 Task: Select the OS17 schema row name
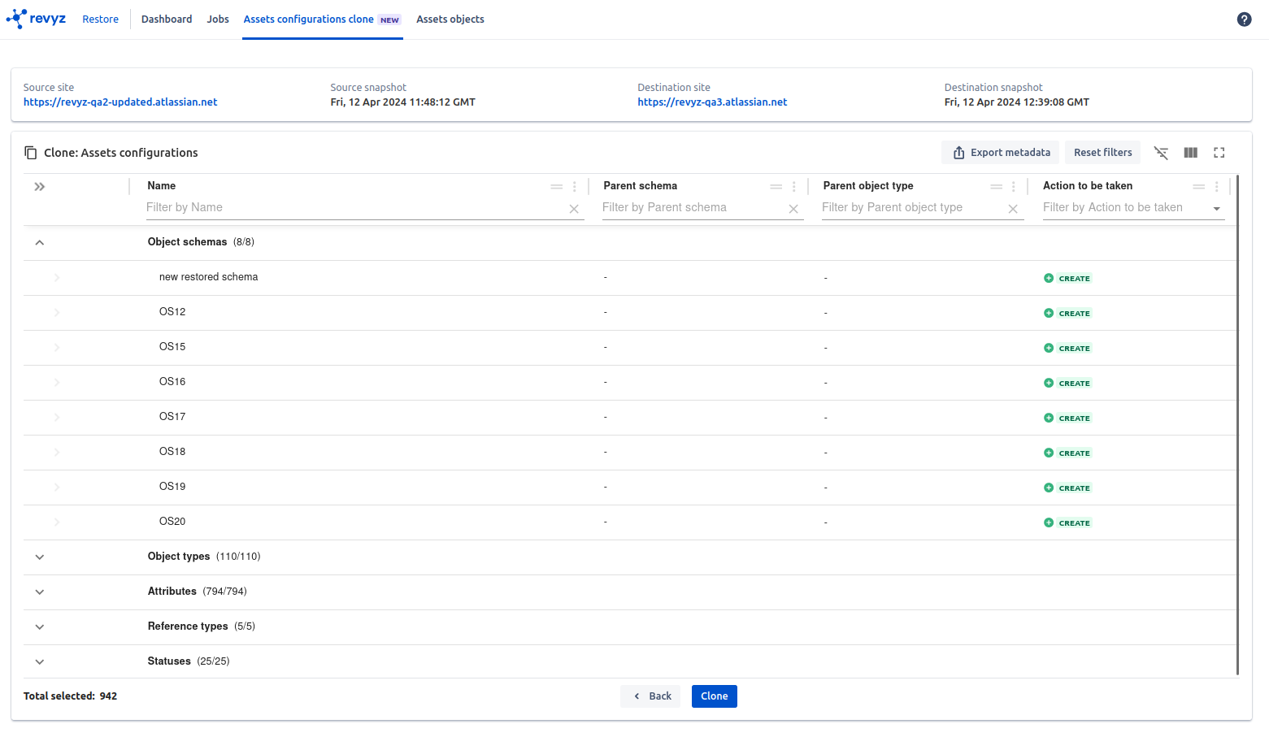(x=172, y=417)
